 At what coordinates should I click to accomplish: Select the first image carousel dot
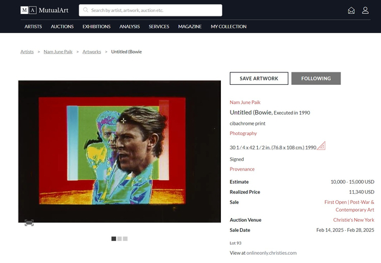114,239
